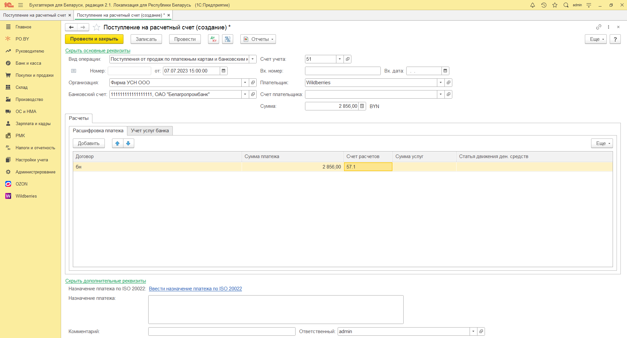The width and height of the screenshot is (627, 338).
Task: Click Скрыть дополнительные реквизиты link
Action: point(105,281)
